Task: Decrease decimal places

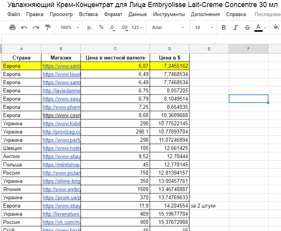Action: click(112, 27)
